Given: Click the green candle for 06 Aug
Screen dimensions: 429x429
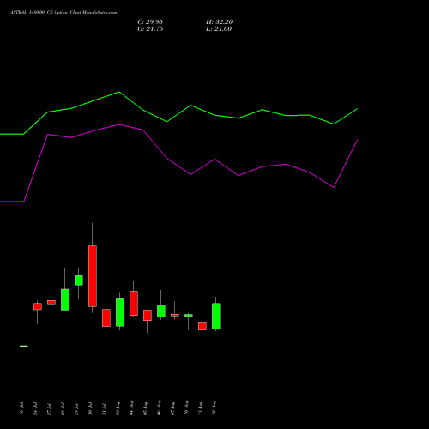Looking at the screenshot, I should (161, 311).
